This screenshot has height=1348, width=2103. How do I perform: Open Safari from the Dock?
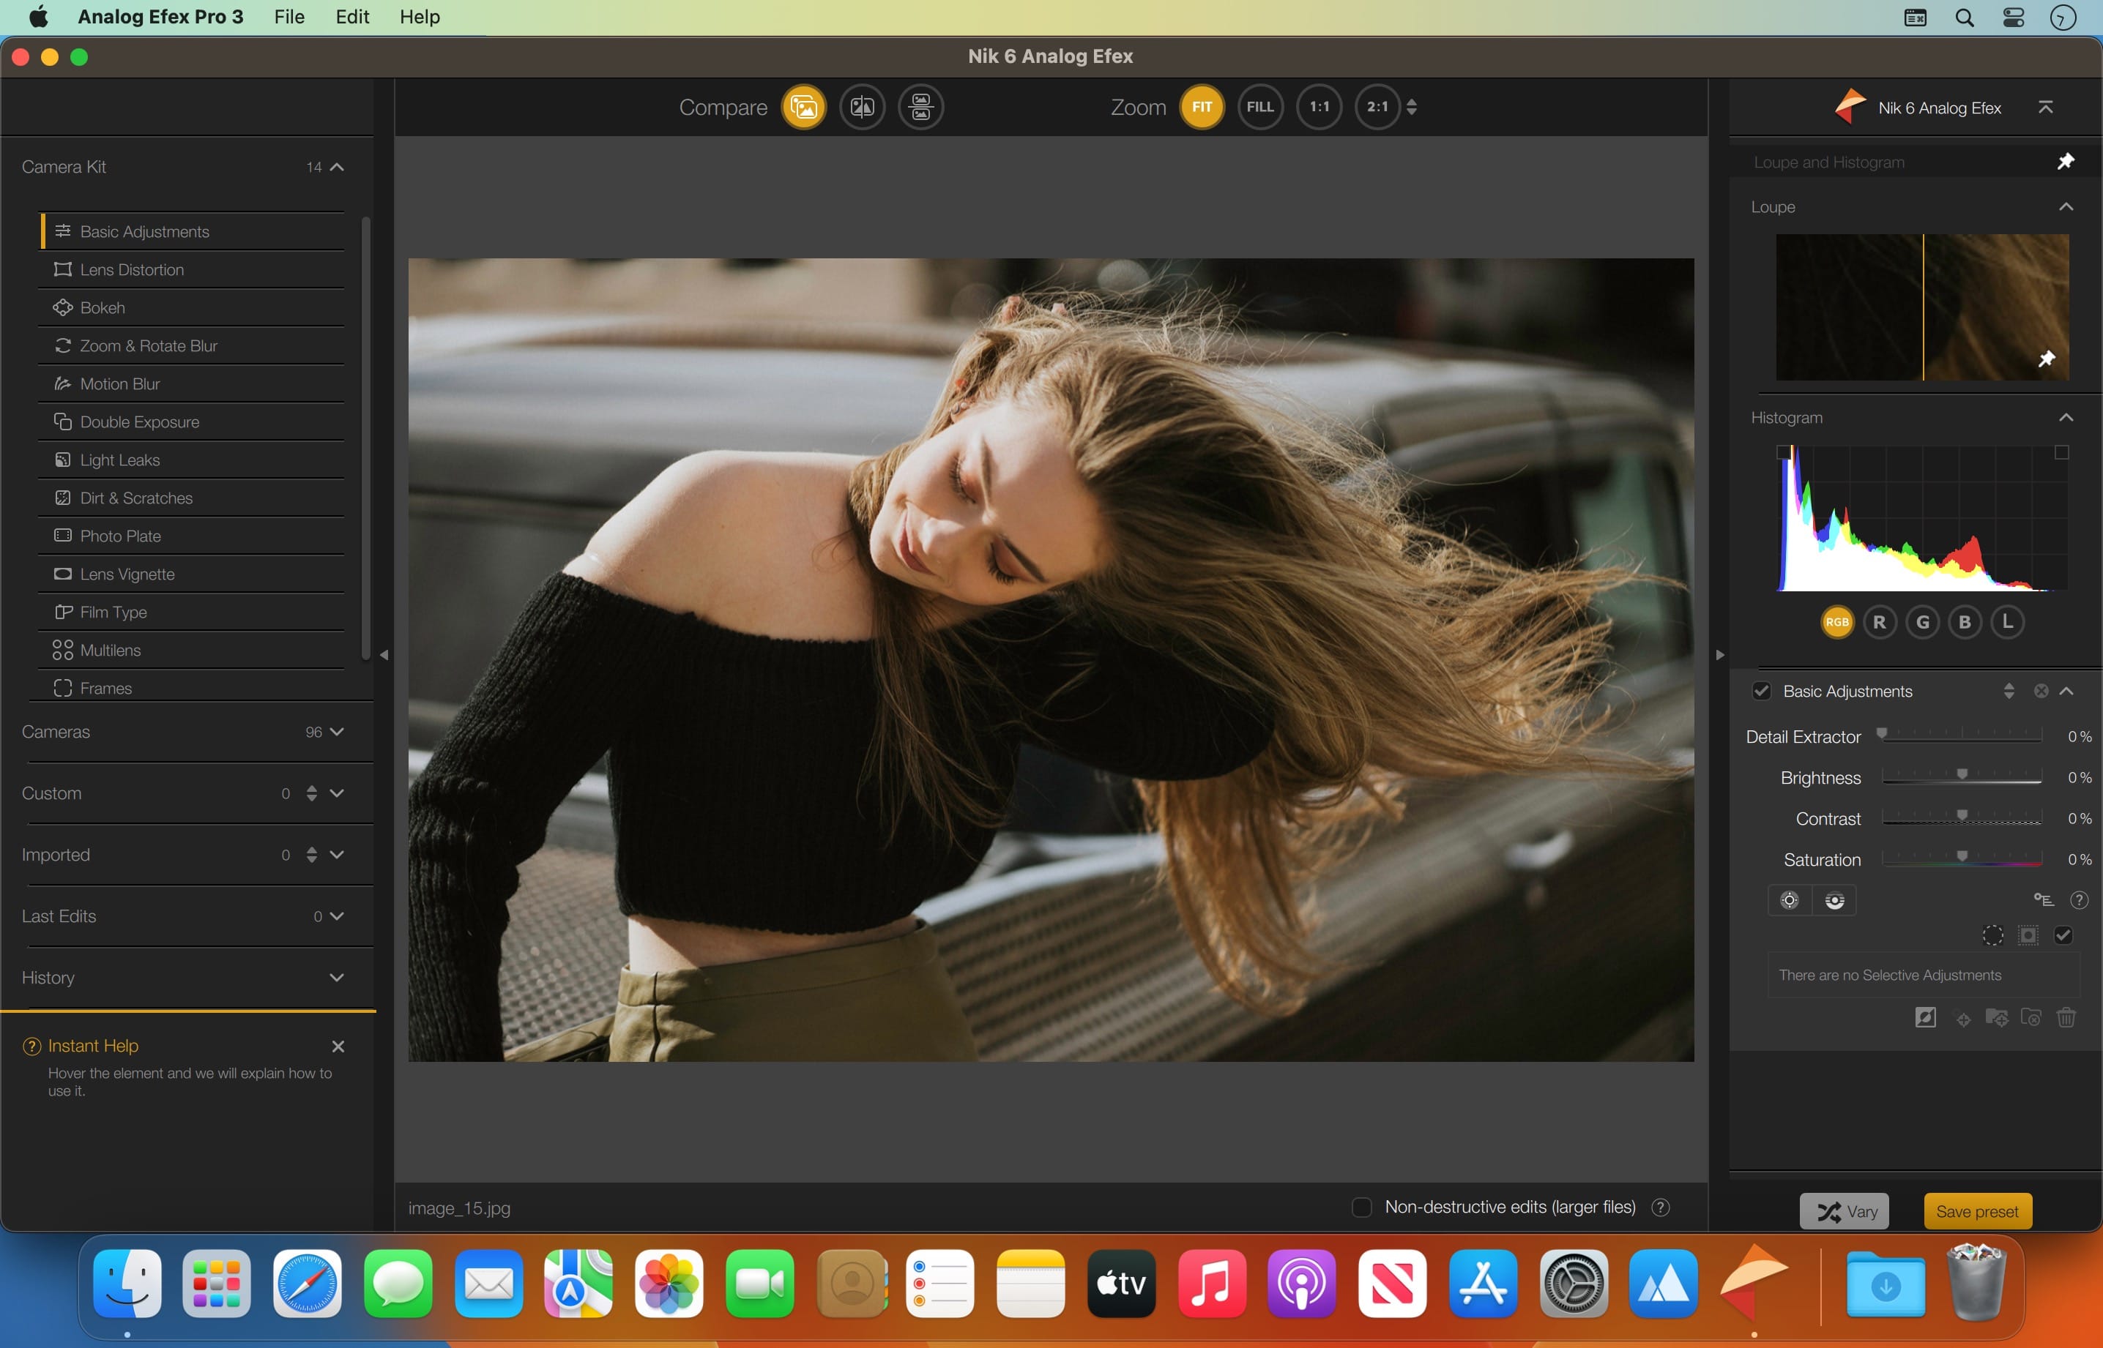point(307,1283)
